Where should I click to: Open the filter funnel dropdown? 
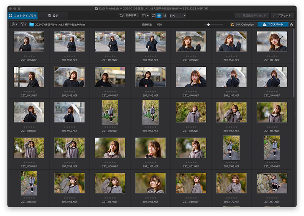tap(24, 24)
